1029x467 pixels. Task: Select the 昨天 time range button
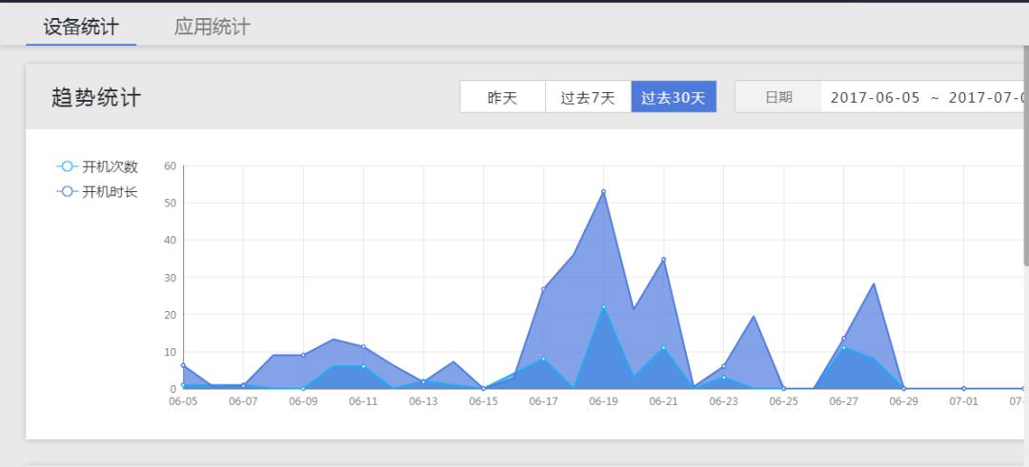(x=502, y=97)
